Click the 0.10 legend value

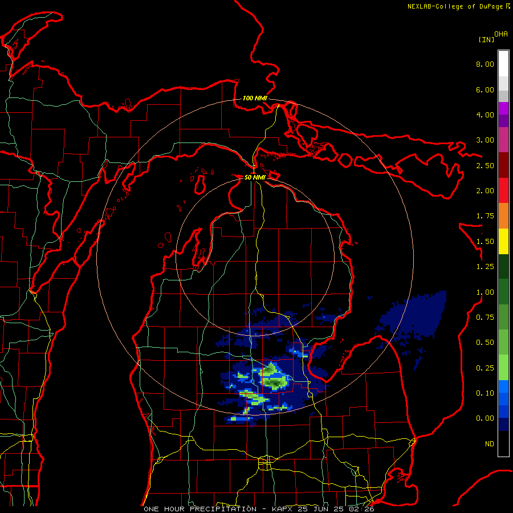tap(485, 393)
